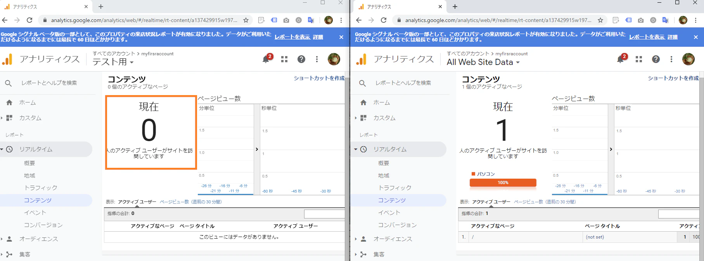704x261 pixels.
Task: Select トラフィック in left window sidebar
Action: [41, 188]
